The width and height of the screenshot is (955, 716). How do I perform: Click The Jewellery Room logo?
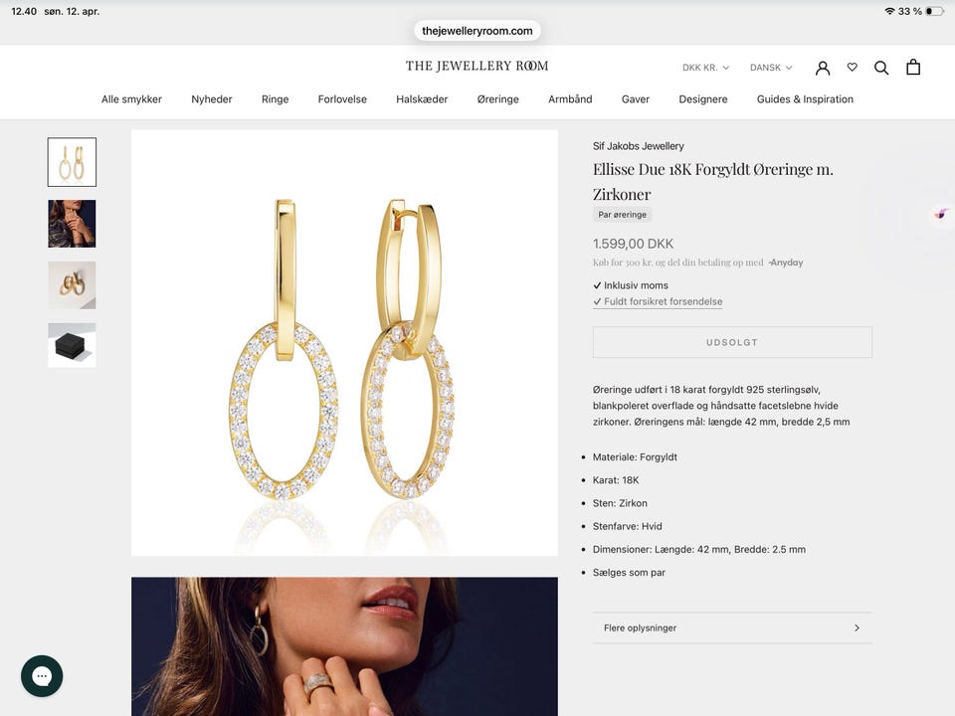click(477, 66)
